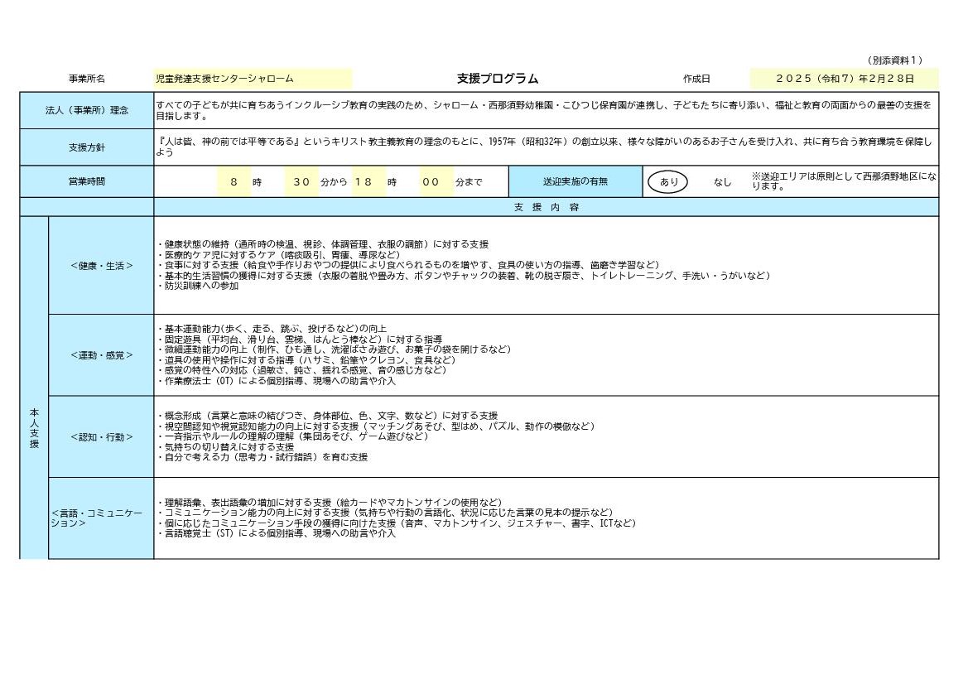Viewport: 968px width, 684px height.
Task: Choose the なし option for 送迎実施
Action: point(722,182)
